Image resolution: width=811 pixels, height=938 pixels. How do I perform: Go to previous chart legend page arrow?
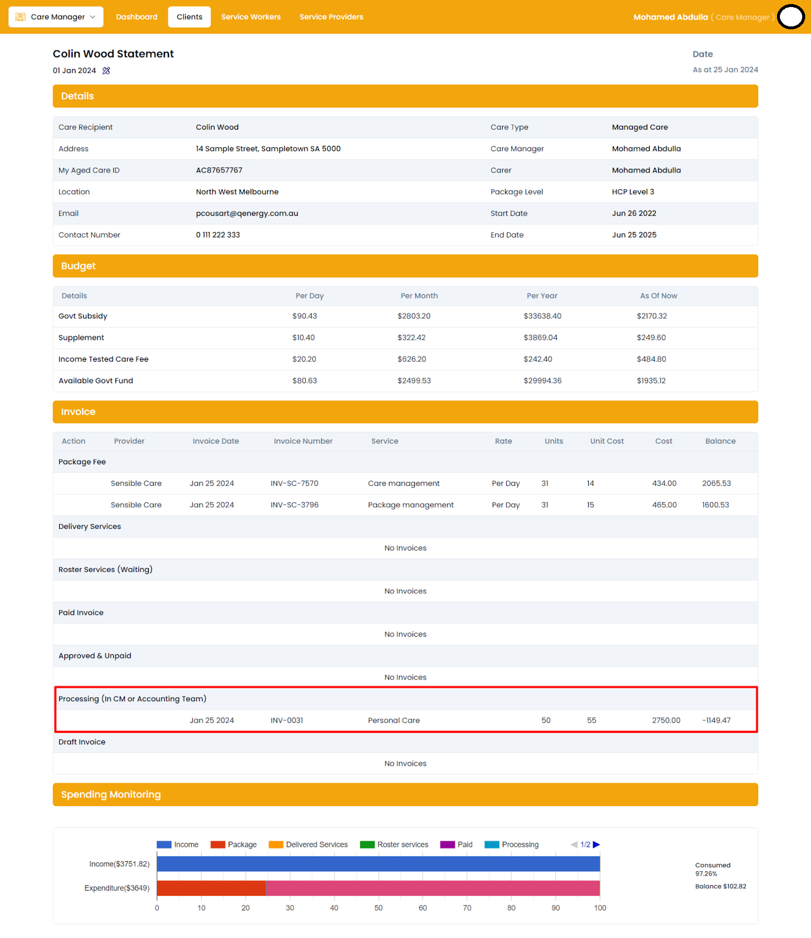574,845
